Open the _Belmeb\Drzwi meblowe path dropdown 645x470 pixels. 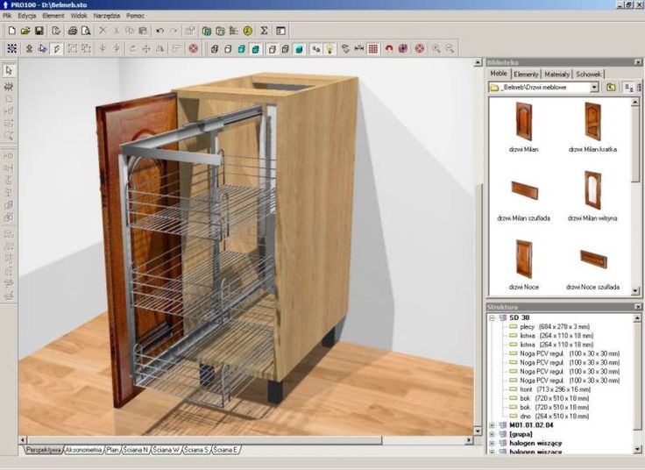coord(594,88)
